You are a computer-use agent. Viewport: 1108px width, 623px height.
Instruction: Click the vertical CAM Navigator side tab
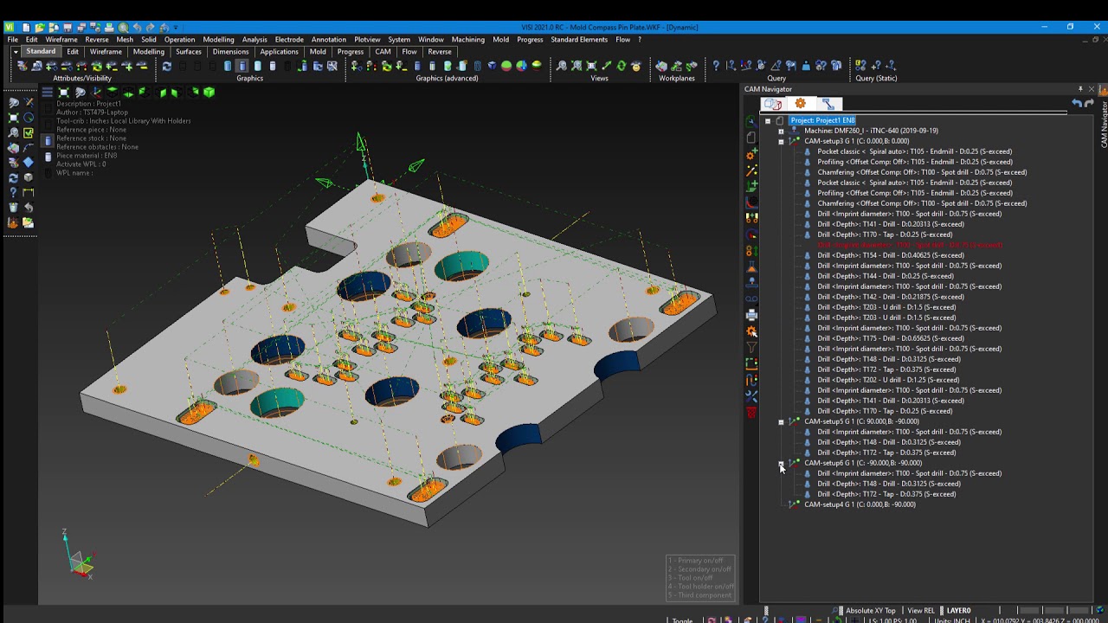click(x=1103, y=125)
